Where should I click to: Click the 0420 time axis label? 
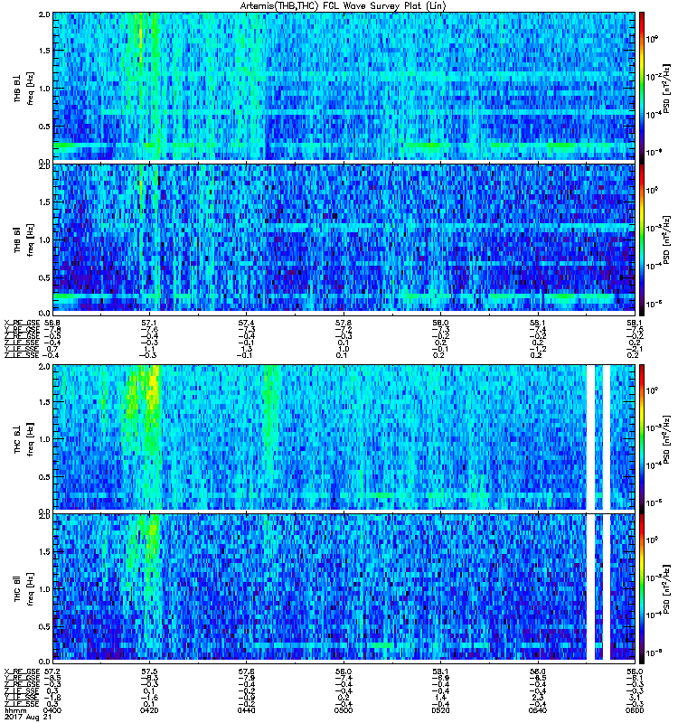pos(149,710)
